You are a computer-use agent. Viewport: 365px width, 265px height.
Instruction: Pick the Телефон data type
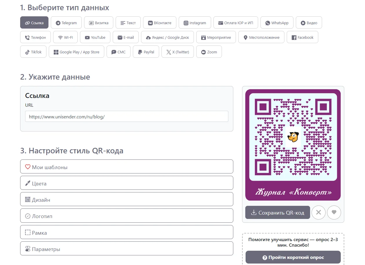[35, 37]
